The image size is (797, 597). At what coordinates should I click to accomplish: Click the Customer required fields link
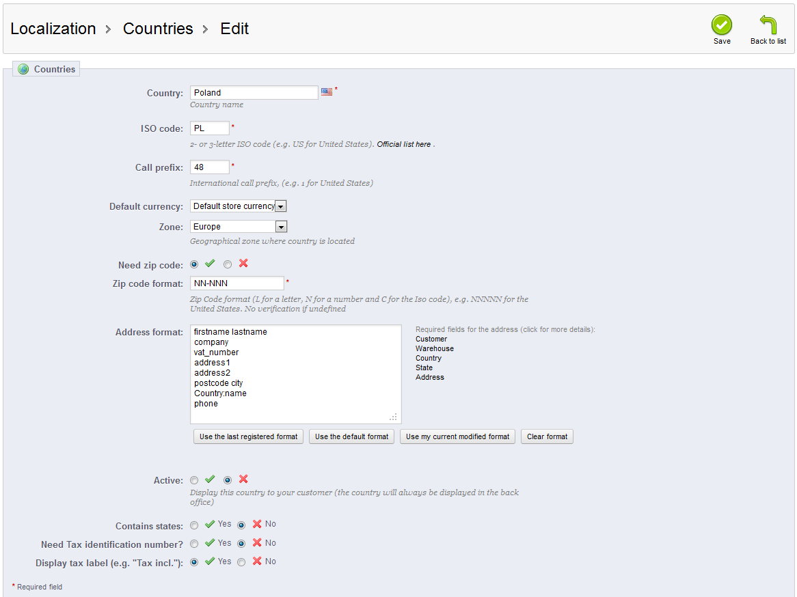(431, 339)
